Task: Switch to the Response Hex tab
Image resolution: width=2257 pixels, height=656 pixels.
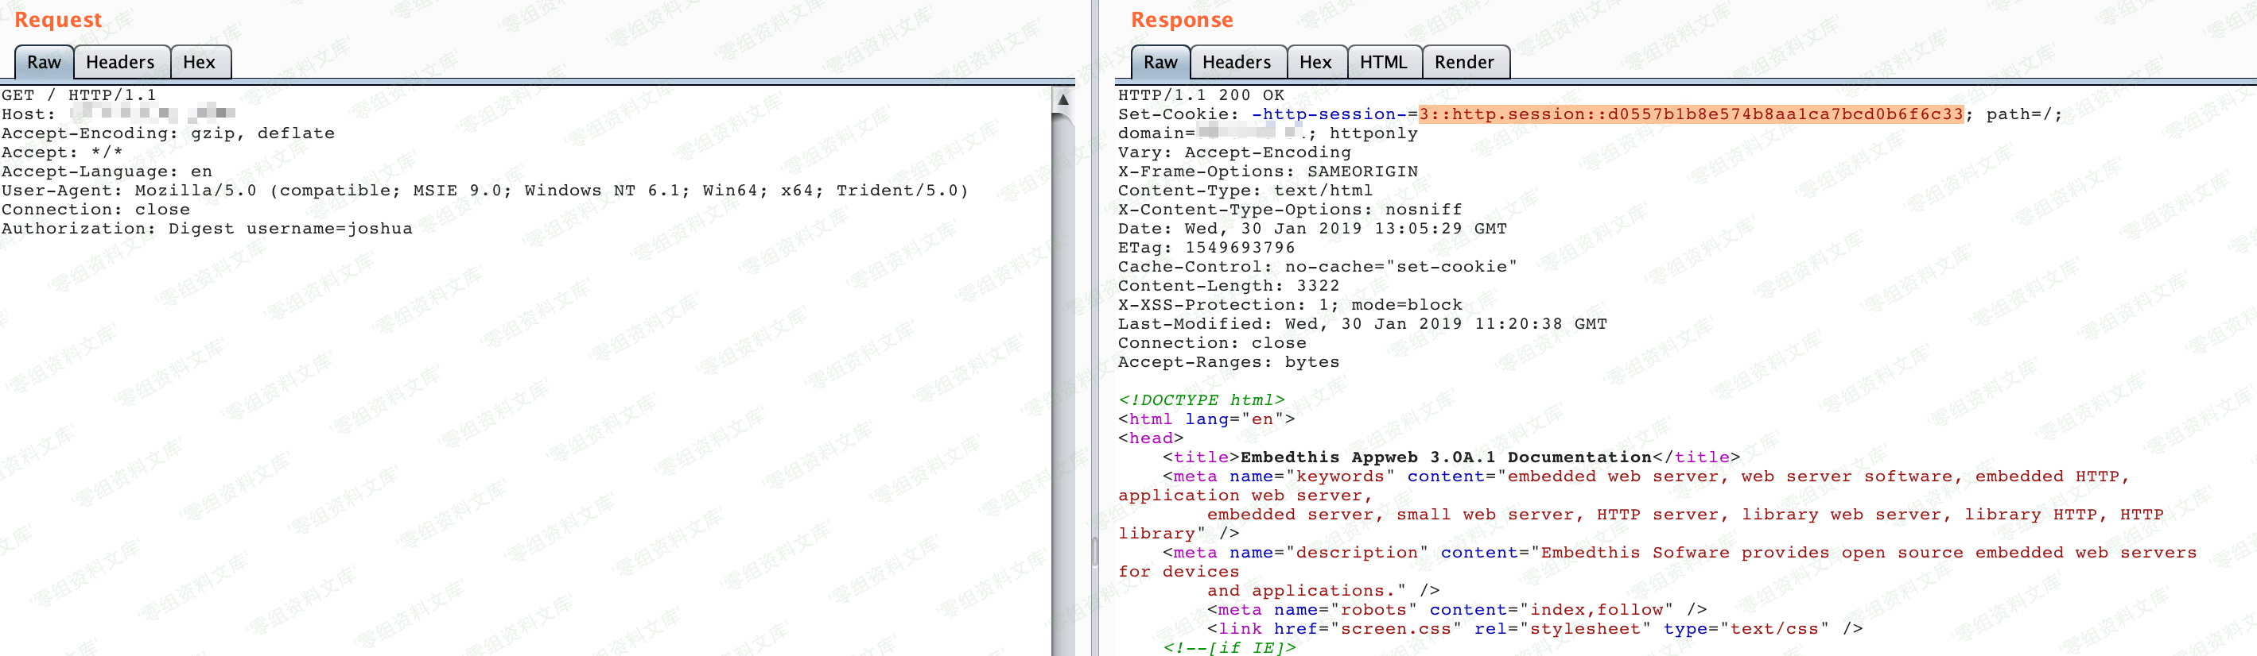Action: pos(1315,62)
